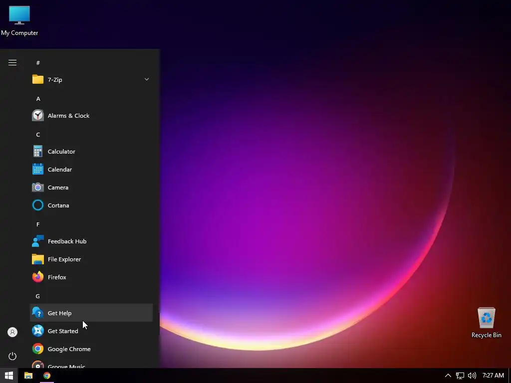The width and height of the screenshot is (511, 383).
Task: Jump using the # letter header
Action: (x=38, y=63)
